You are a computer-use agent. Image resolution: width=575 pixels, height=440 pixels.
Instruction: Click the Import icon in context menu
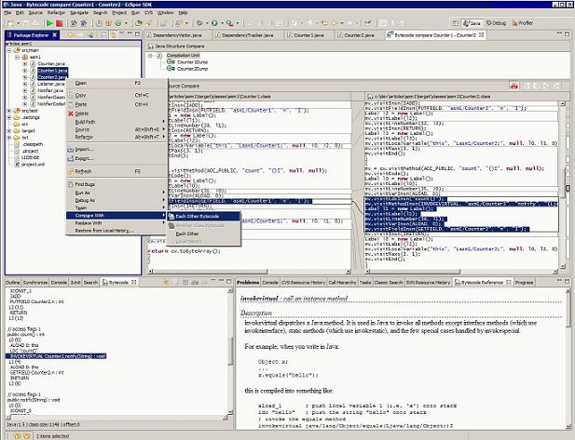71,150
